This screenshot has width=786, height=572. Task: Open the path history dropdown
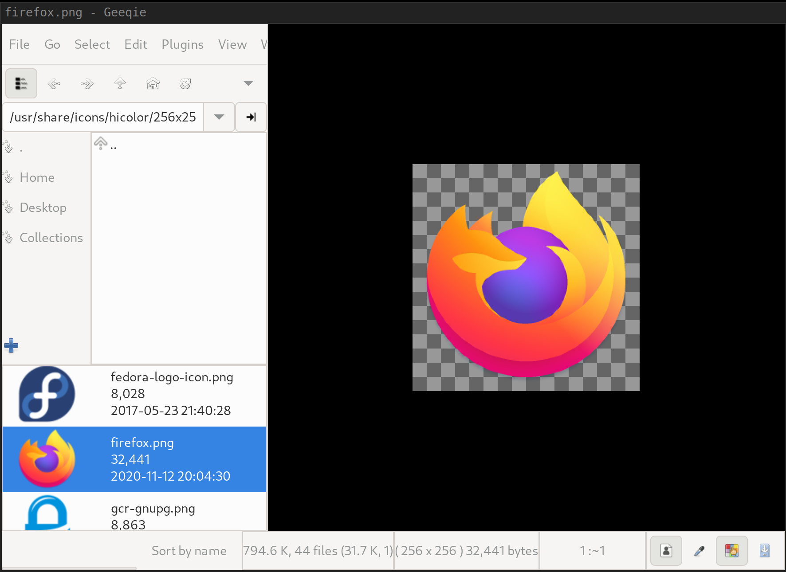click(219, 117)
